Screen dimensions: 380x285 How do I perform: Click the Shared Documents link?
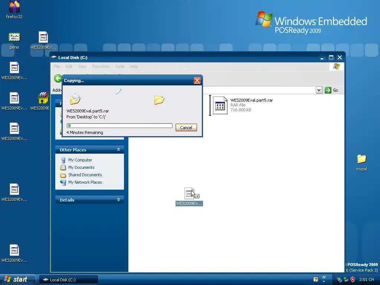[x=85, y=175]
